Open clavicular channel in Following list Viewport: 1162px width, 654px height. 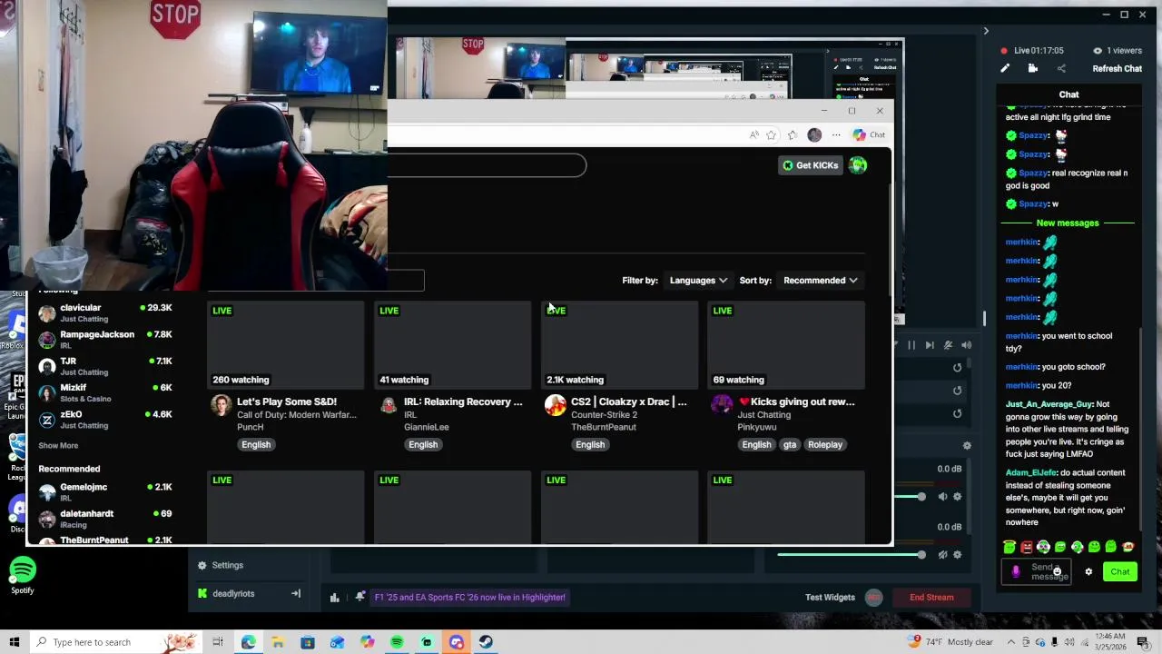(x=105, y=312)
